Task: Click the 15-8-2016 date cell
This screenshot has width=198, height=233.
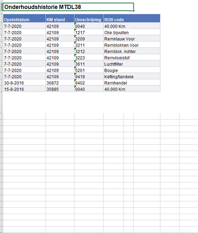Action: [24, 89]
